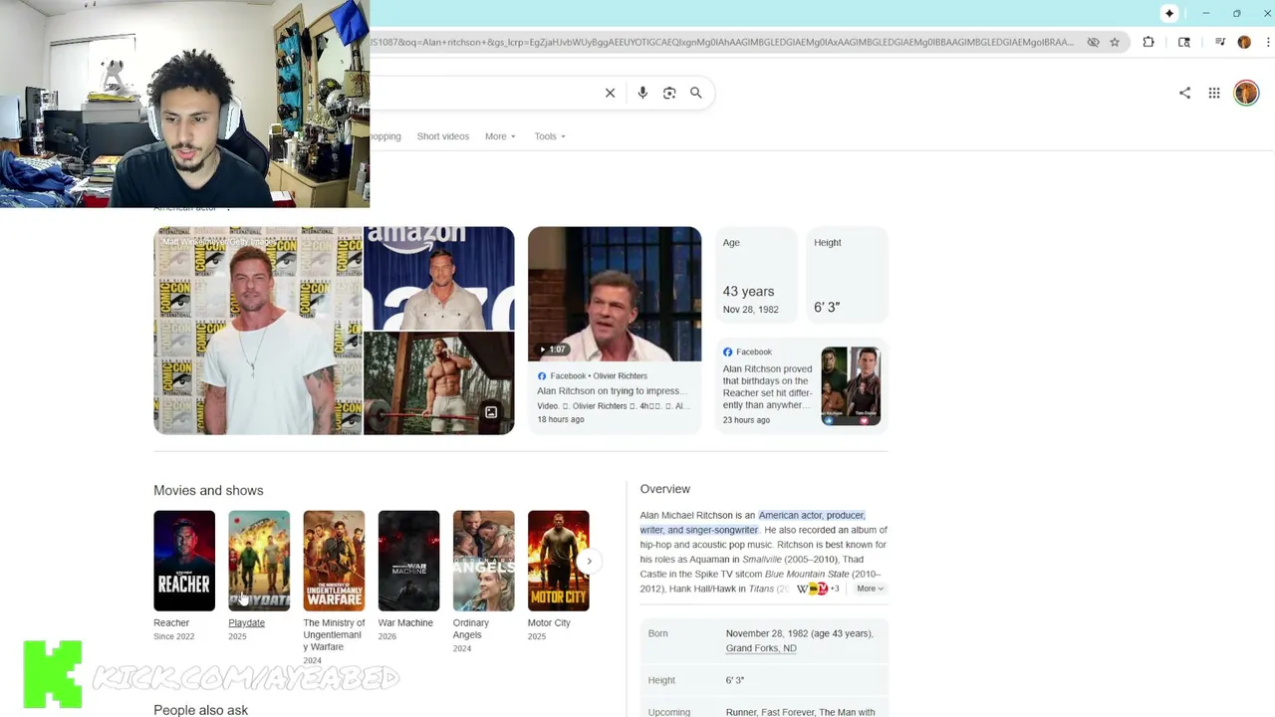
Task: Play the 1:07 Facebook video thumbnail
Action: coord(615,294)
